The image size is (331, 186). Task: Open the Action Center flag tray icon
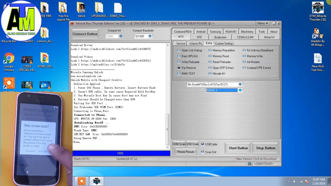[x=306, y=181]
